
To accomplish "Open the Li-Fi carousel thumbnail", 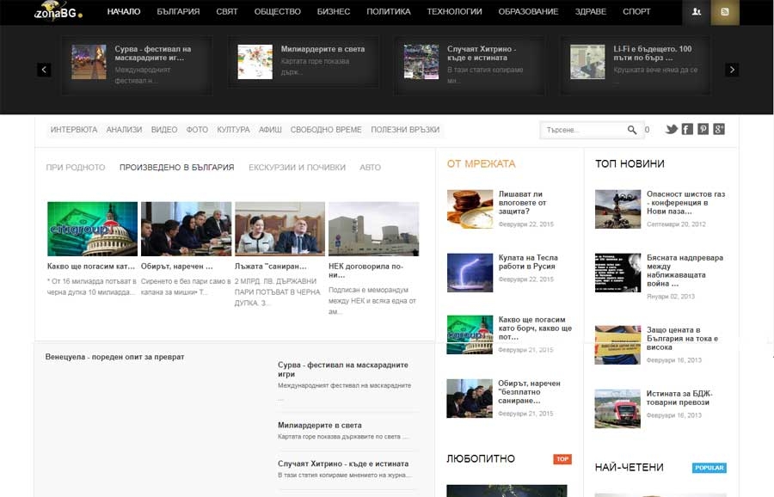I will pyautogui.click(x=587, y=62).
